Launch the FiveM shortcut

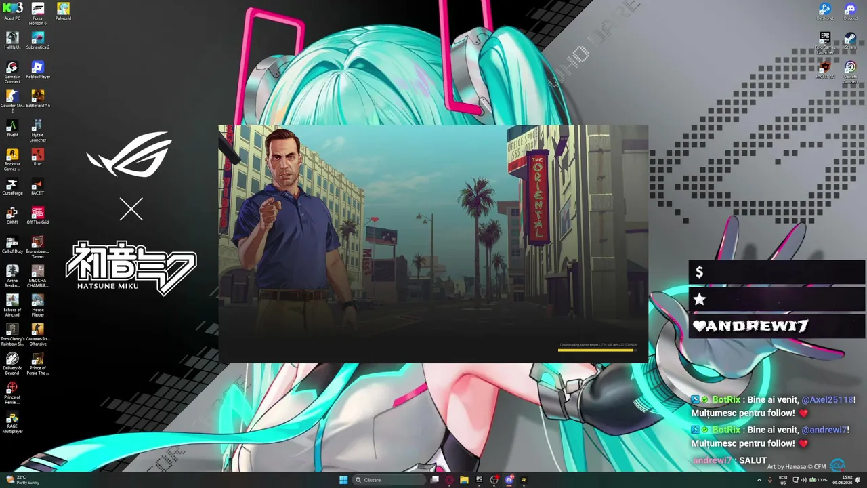(12, 127)
